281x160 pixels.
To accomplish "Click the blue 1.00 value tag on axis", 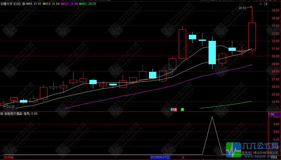I will click(274, 114).
